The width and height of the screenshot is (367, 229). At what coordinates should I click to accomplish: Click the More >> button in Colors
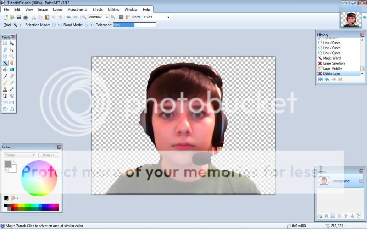[x=49, y=155]
